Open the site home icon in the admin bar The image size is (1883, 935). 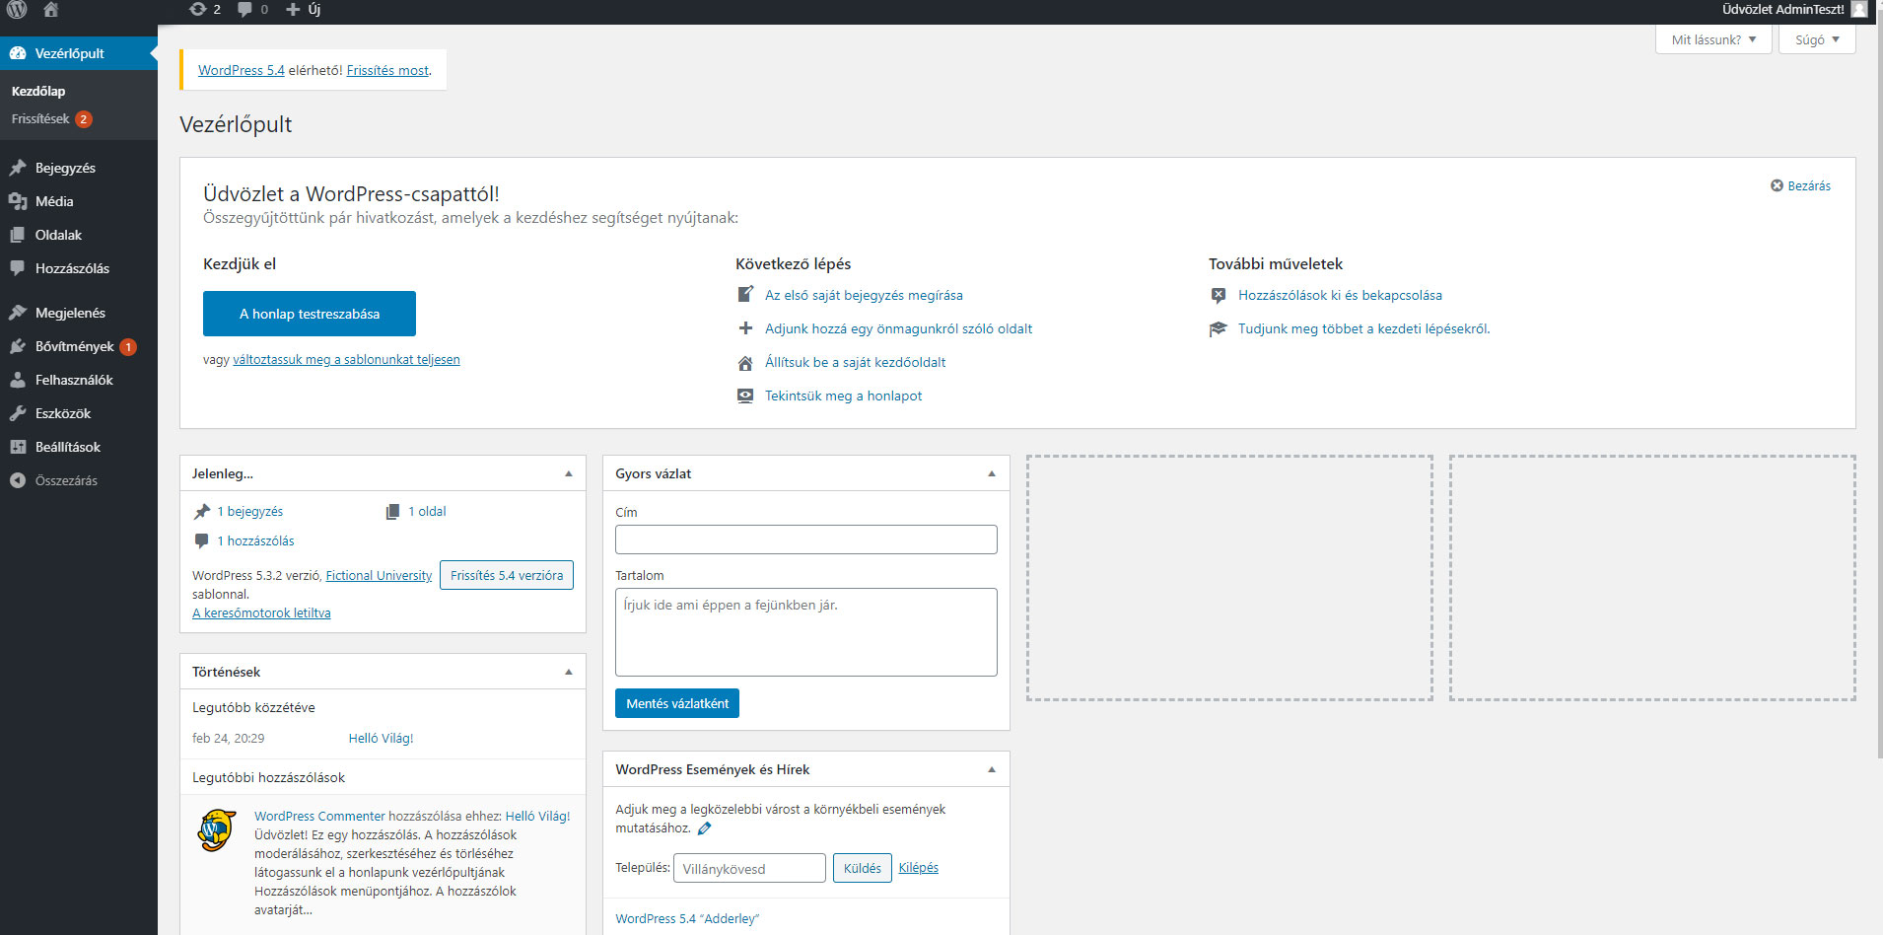point(51,10)
